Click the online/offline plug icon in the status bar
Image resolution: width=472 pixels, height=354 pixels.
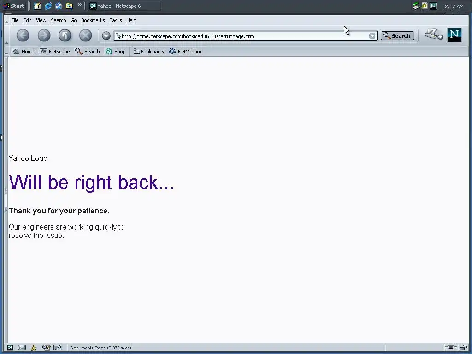click(x=451, y=348)
